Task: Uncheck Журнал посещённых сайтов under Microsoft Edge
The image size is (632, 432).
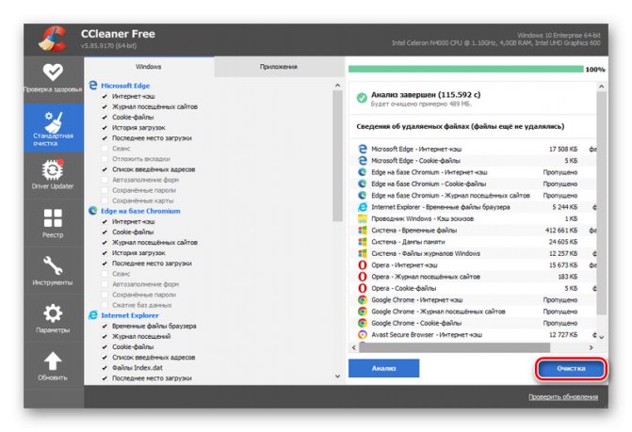Action: [x=105, y=106]
